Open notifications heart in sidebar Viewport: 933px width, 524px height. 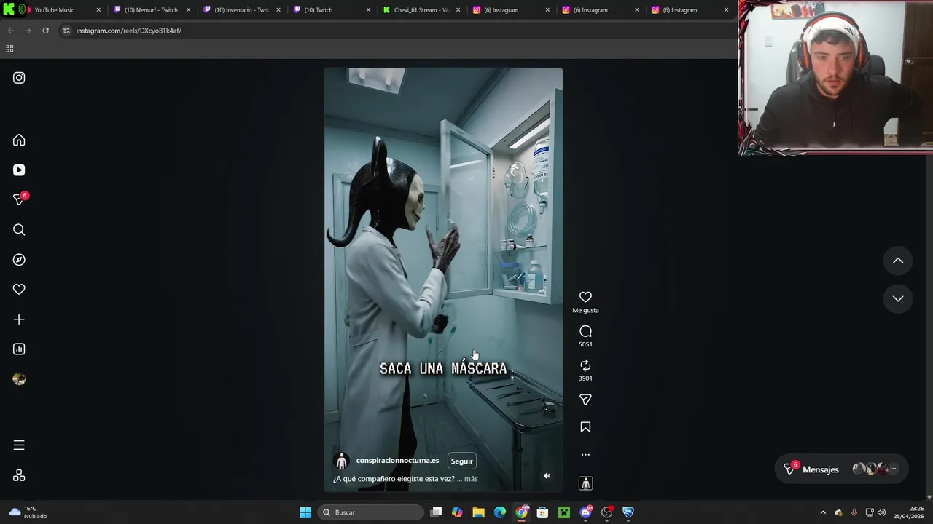coord(19,290)
